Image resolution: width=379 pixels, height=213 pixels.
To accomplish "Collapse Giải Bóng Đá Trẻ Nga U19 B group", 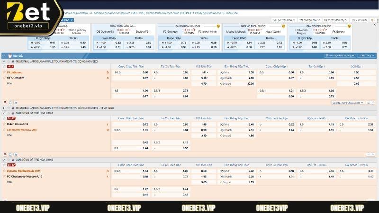I will pos(4,160).
